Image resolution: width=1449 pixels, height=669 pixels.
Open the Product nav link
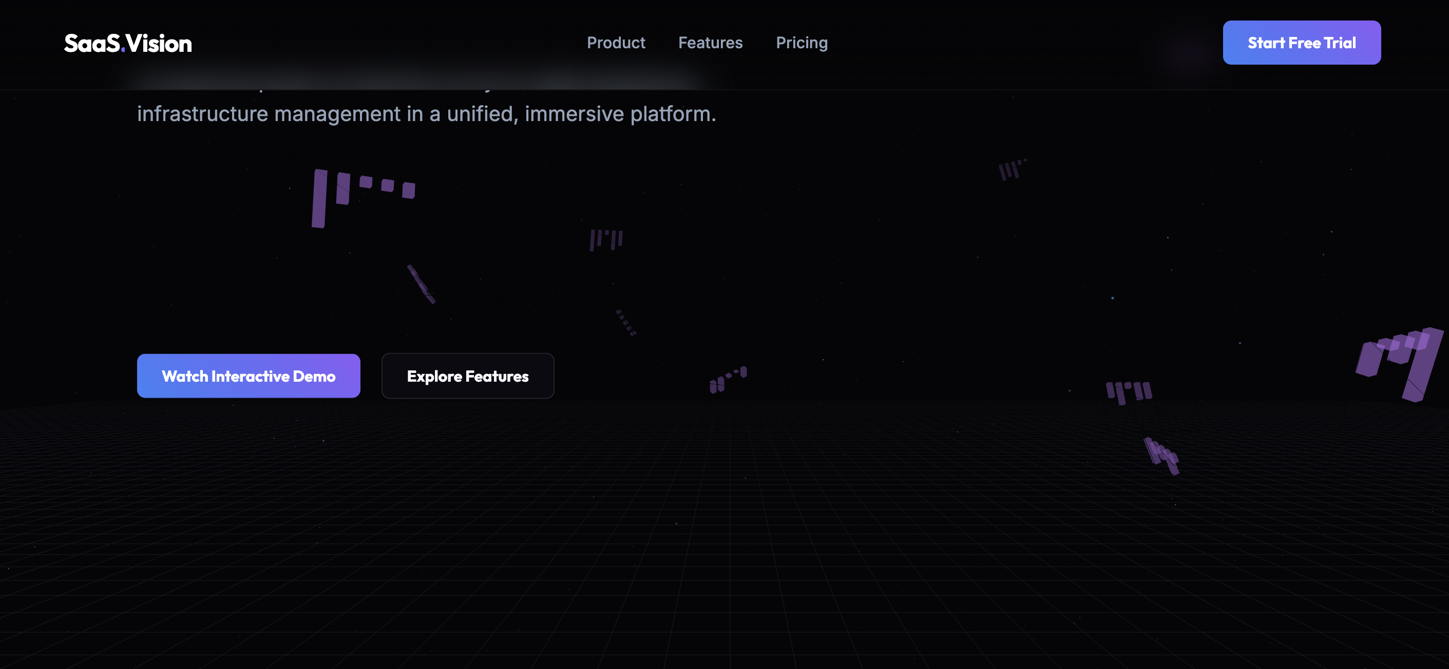tap(616, 43)
